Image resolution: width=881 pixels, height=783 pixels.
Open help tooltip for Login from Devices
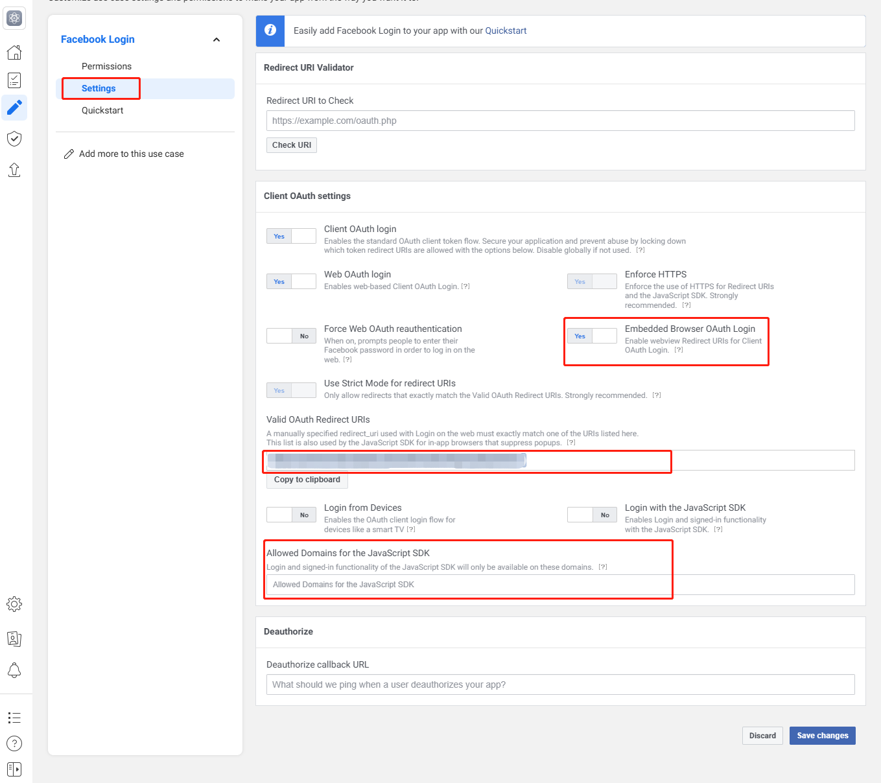click(x=411, y=530)
